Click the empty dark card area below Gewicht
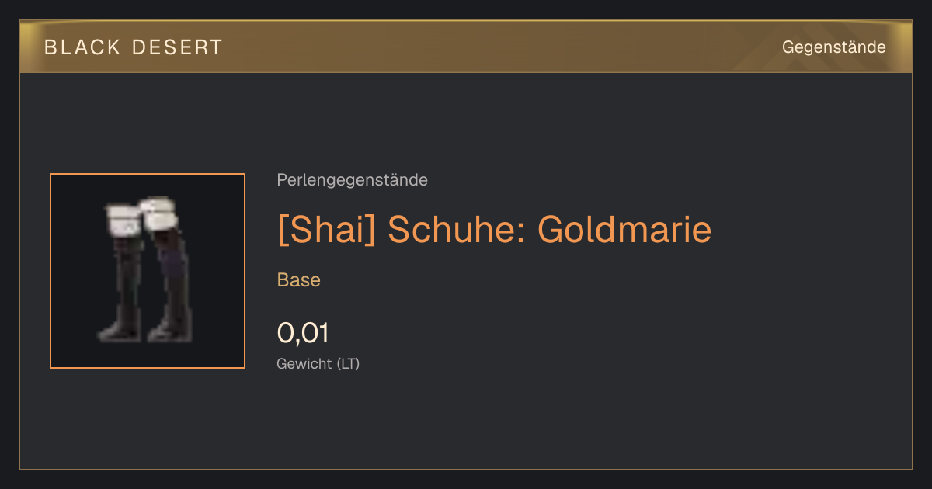The height and width of the screenshot is (489, 932). 466,423
